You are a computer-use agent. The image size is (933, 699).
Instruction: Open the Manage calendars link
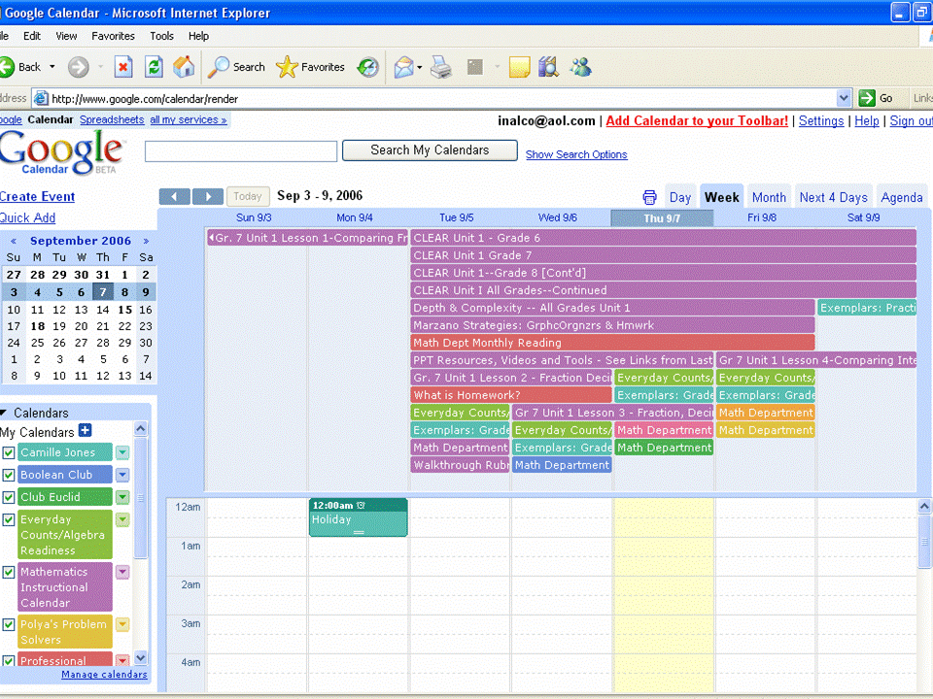[x=104, y=675]
